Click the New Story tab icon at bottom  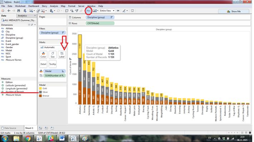pos(52,128)
